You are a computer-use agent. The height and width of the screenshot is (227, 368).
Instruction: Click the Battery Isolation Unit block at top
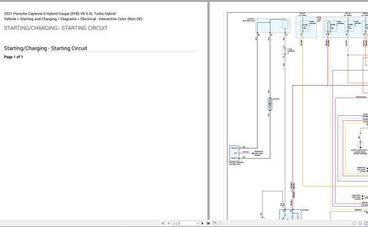[x=273, y=26]
